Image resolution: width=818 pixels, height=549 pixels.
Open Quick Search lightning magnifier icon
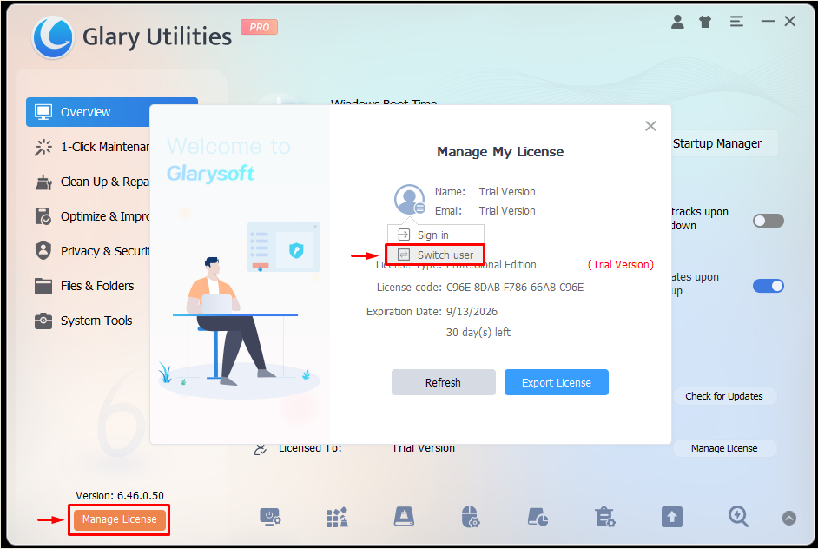point(738,517)
